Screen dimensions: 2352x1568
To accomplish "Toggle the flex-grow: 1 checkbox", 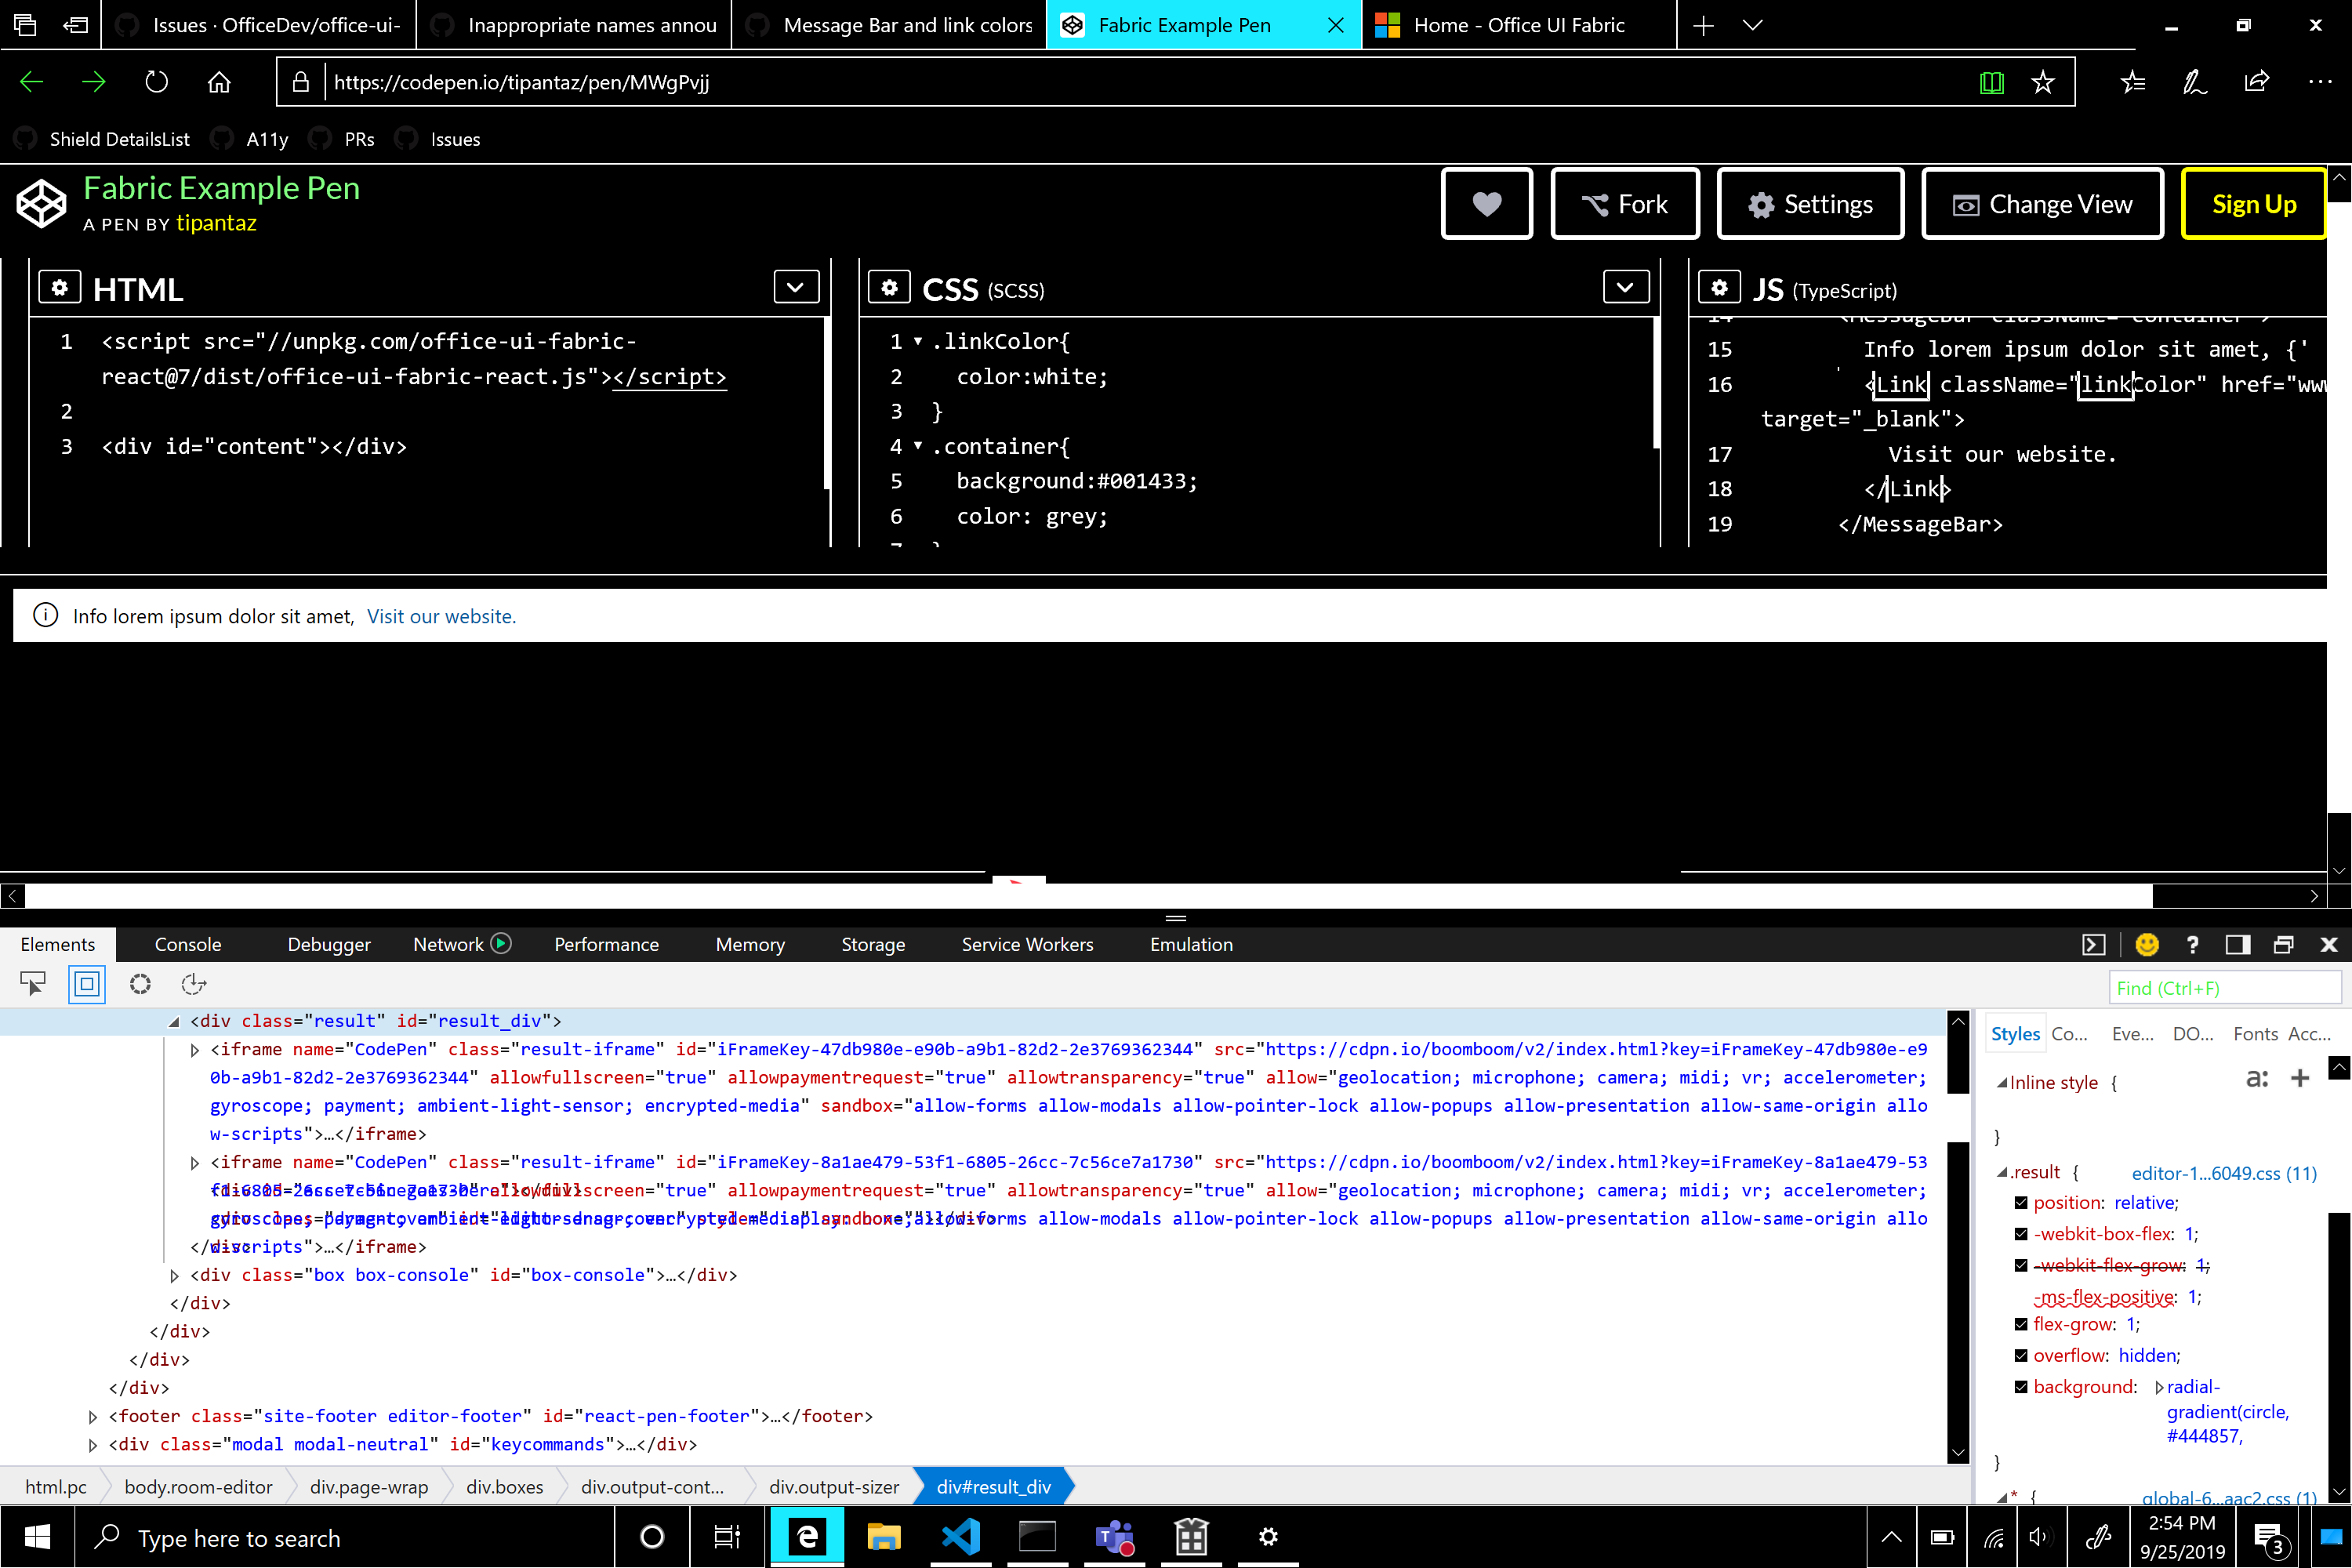I will [x=2021, y=1324].
